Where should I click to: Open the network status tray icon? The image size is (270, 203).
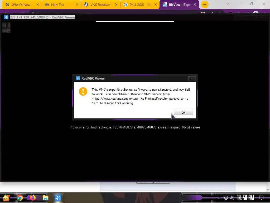225,198
